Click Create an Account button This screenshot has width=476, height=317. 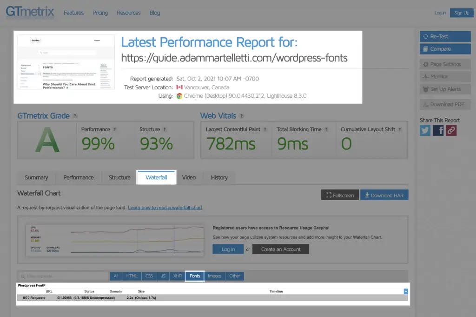coord(280,249)
